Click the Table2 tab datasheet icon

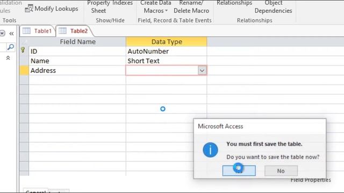(x=62, y=31)
